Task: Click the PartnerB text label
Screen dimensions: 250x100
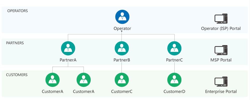Action: pyautogui.click(x=122, y=60)
